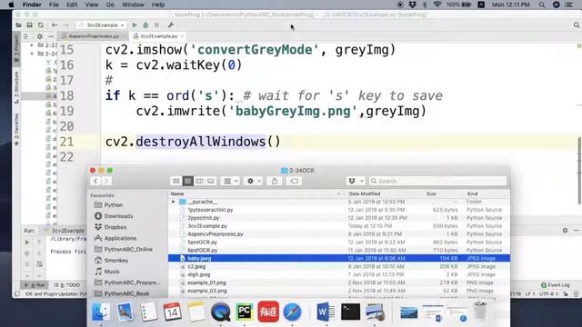Open QuickTime Player from the Dock
This screenshot has height=327, width=582.
coord(220,312)
